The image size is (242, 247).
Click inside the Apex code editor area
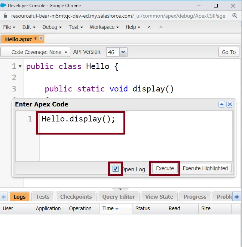[x=136, y=136]
